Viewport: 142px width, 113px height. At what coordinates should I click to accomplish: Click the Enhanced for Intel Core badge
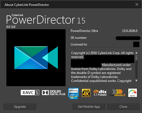(74, 93)
